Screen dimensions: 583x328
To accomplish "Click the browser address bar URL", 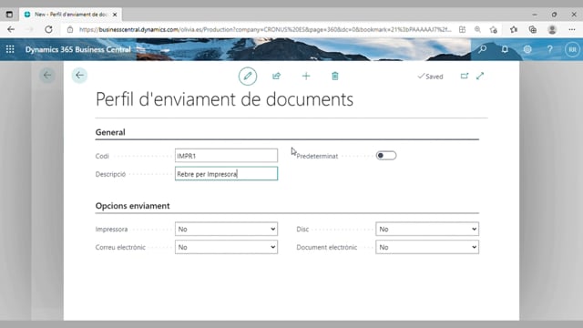I will (265, 30).
